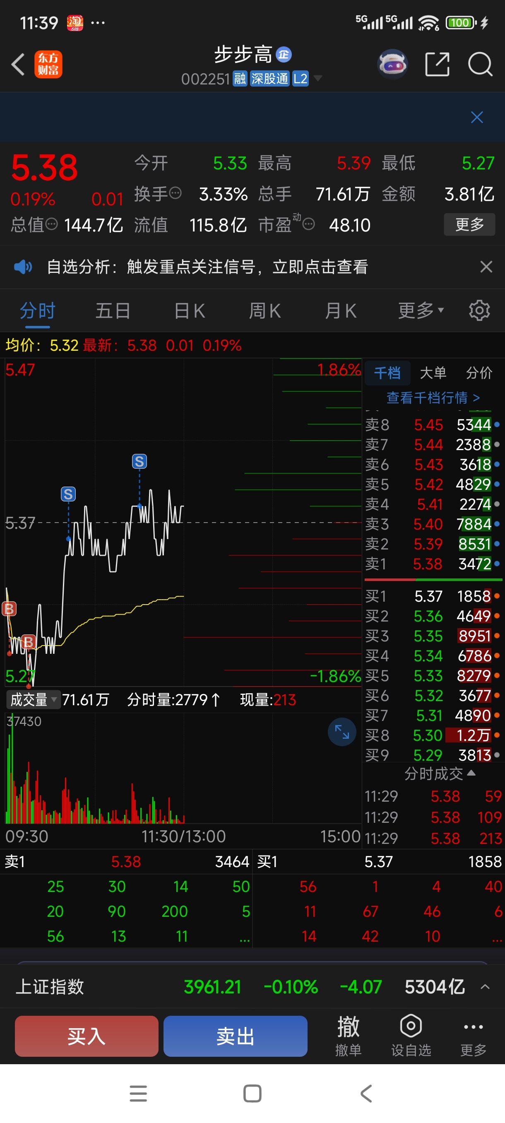
Task: Dismiss the 自选分析 notification
Action: (486, 266)
